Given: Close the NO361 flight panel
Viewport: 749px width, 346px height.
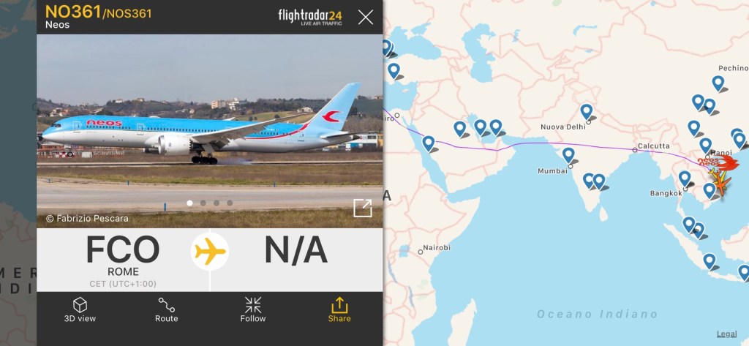Looking at the screenshot, I should pos(366,18).
